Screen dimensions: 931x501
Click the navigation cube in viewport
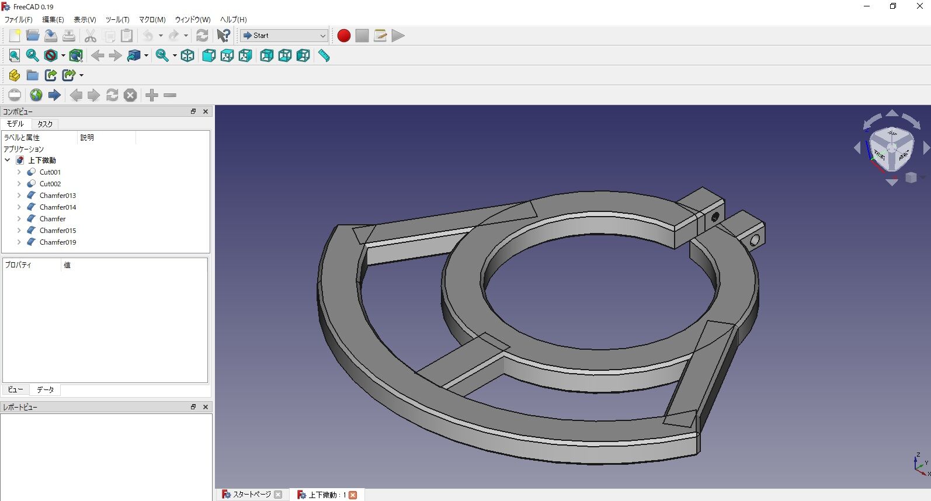pos(891,148)
